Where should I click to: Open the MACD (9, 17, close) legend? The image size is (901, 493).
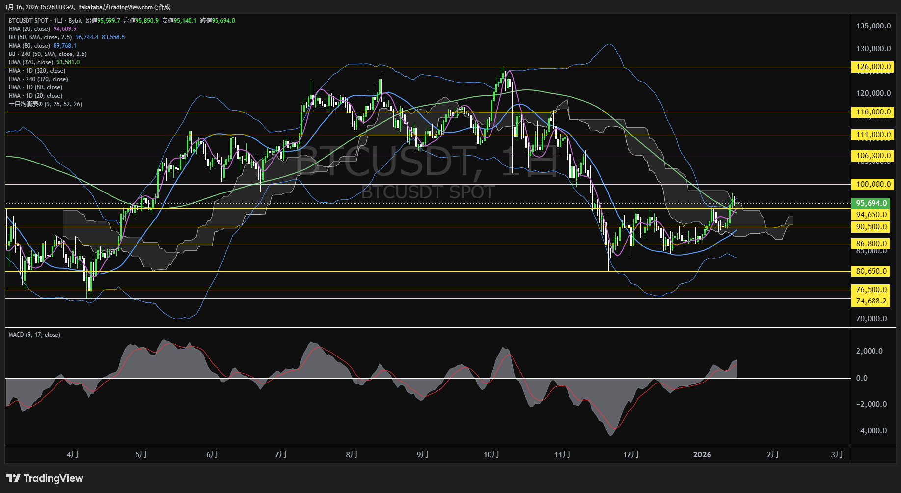[x=34, y=335]
